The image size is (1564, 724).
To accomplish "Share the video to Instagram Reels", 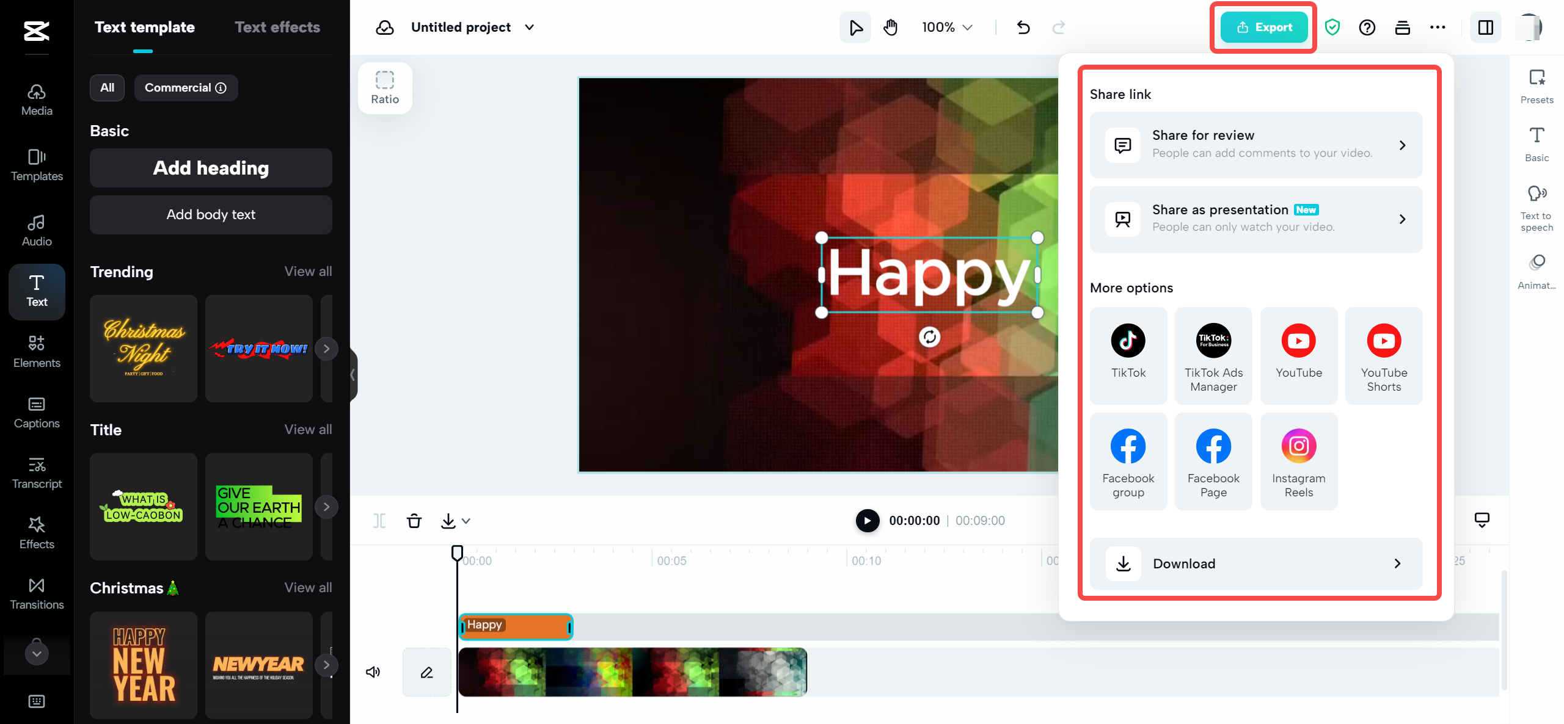I will point(1298,461).
